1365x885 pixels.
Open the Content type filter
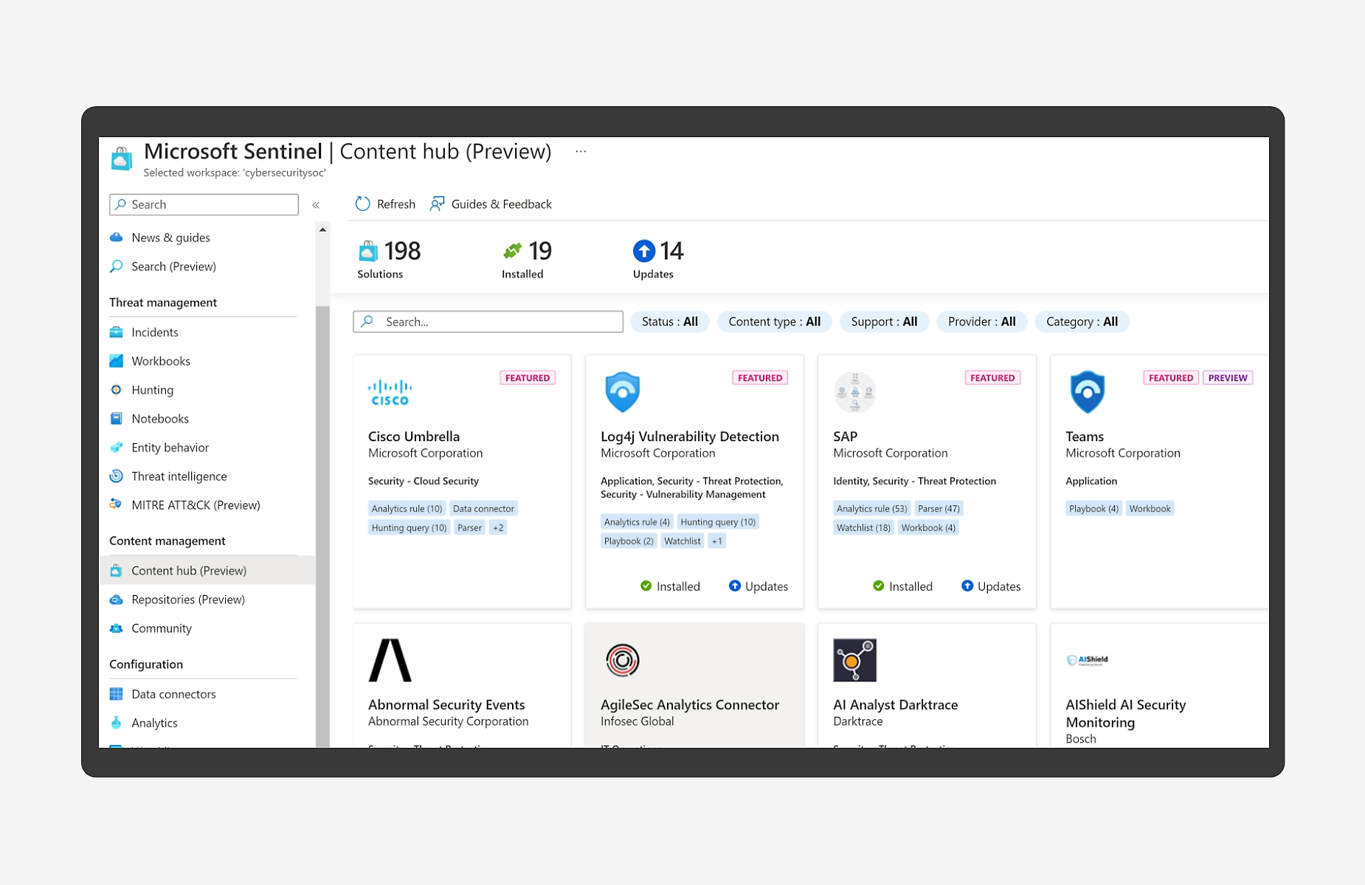tap(774, 322)
